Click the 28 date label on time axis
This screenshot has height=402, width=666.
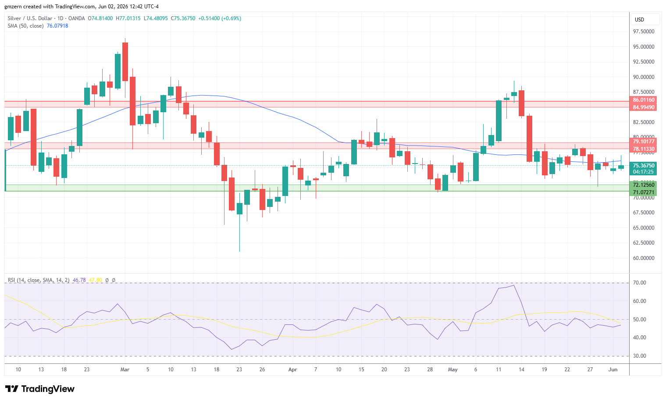click(430, 370)
